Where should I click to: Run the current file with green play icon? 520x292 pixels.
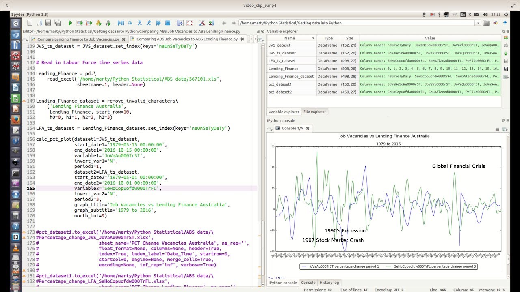[70, 23]
